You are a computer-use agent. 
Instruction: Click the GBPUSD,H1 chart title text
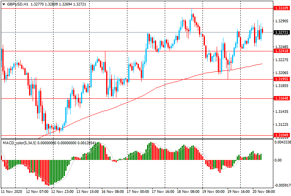[18, 4]
